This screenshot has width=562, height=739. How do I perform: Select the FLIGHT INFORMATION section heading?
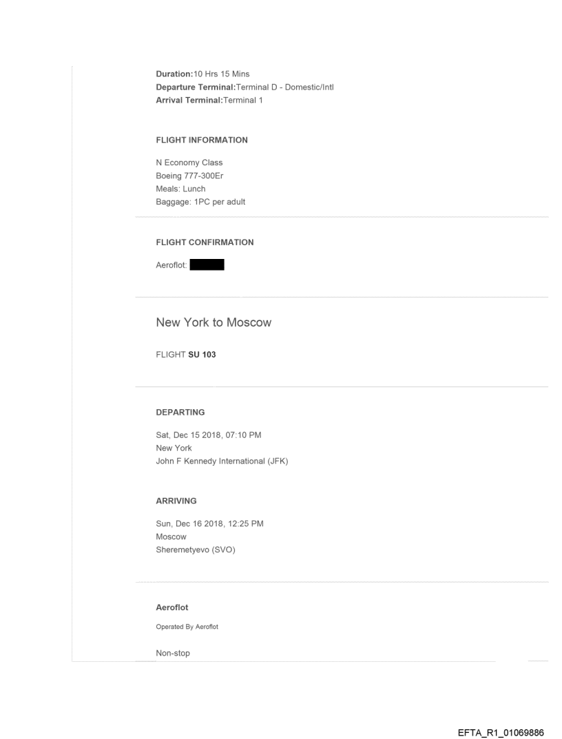click(x=202, y=140)
